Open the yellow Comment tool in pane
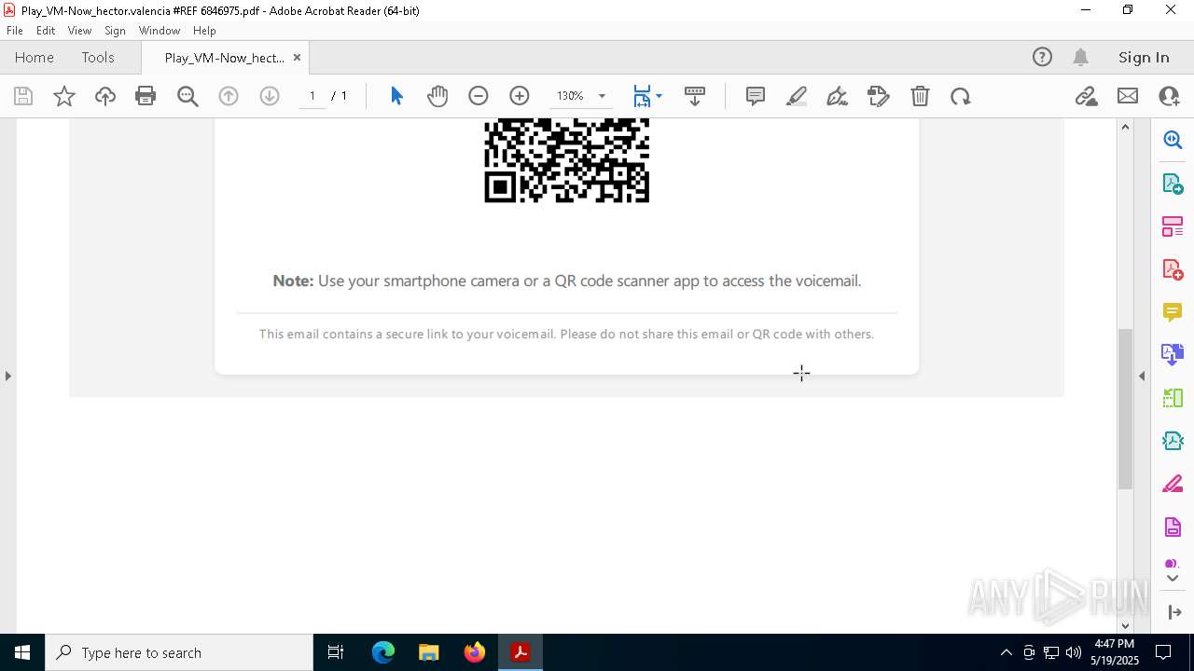 [x=1173, y=312]
